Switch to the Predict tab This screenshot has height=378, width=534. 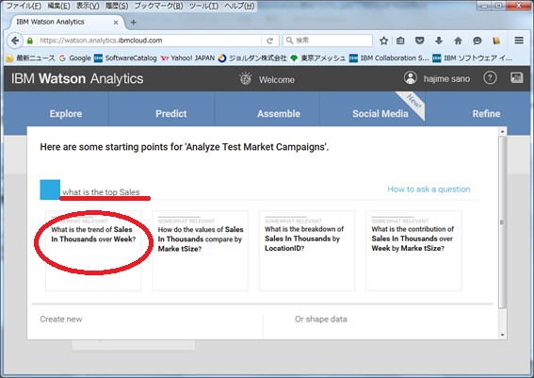[x=171, y=114]
